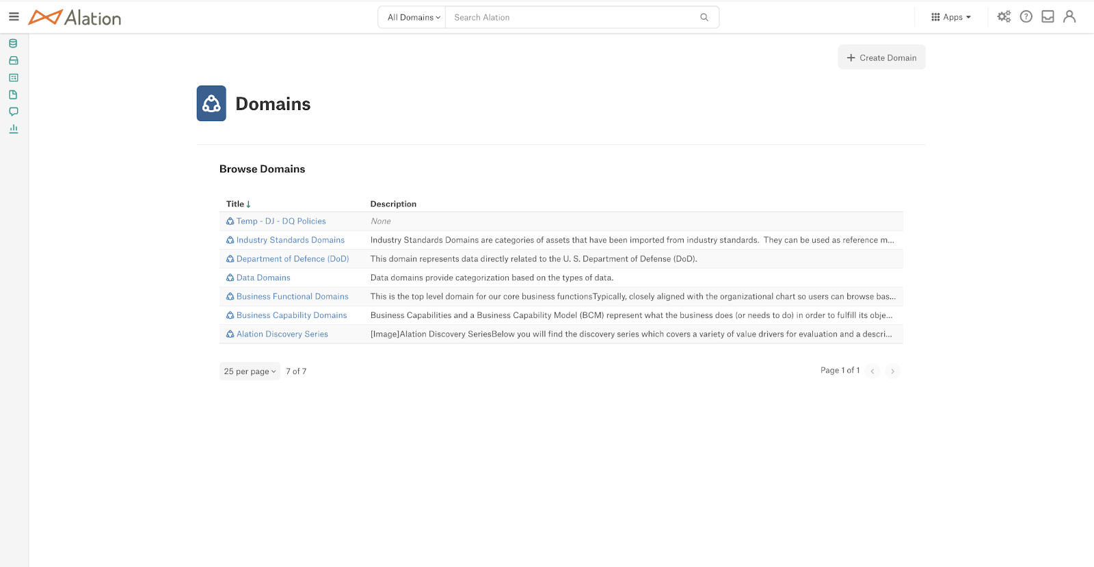The height and width of the screenshot is (567, 1094).
Task: Open the second sidebar storage icon
Action: click(13, 61)
